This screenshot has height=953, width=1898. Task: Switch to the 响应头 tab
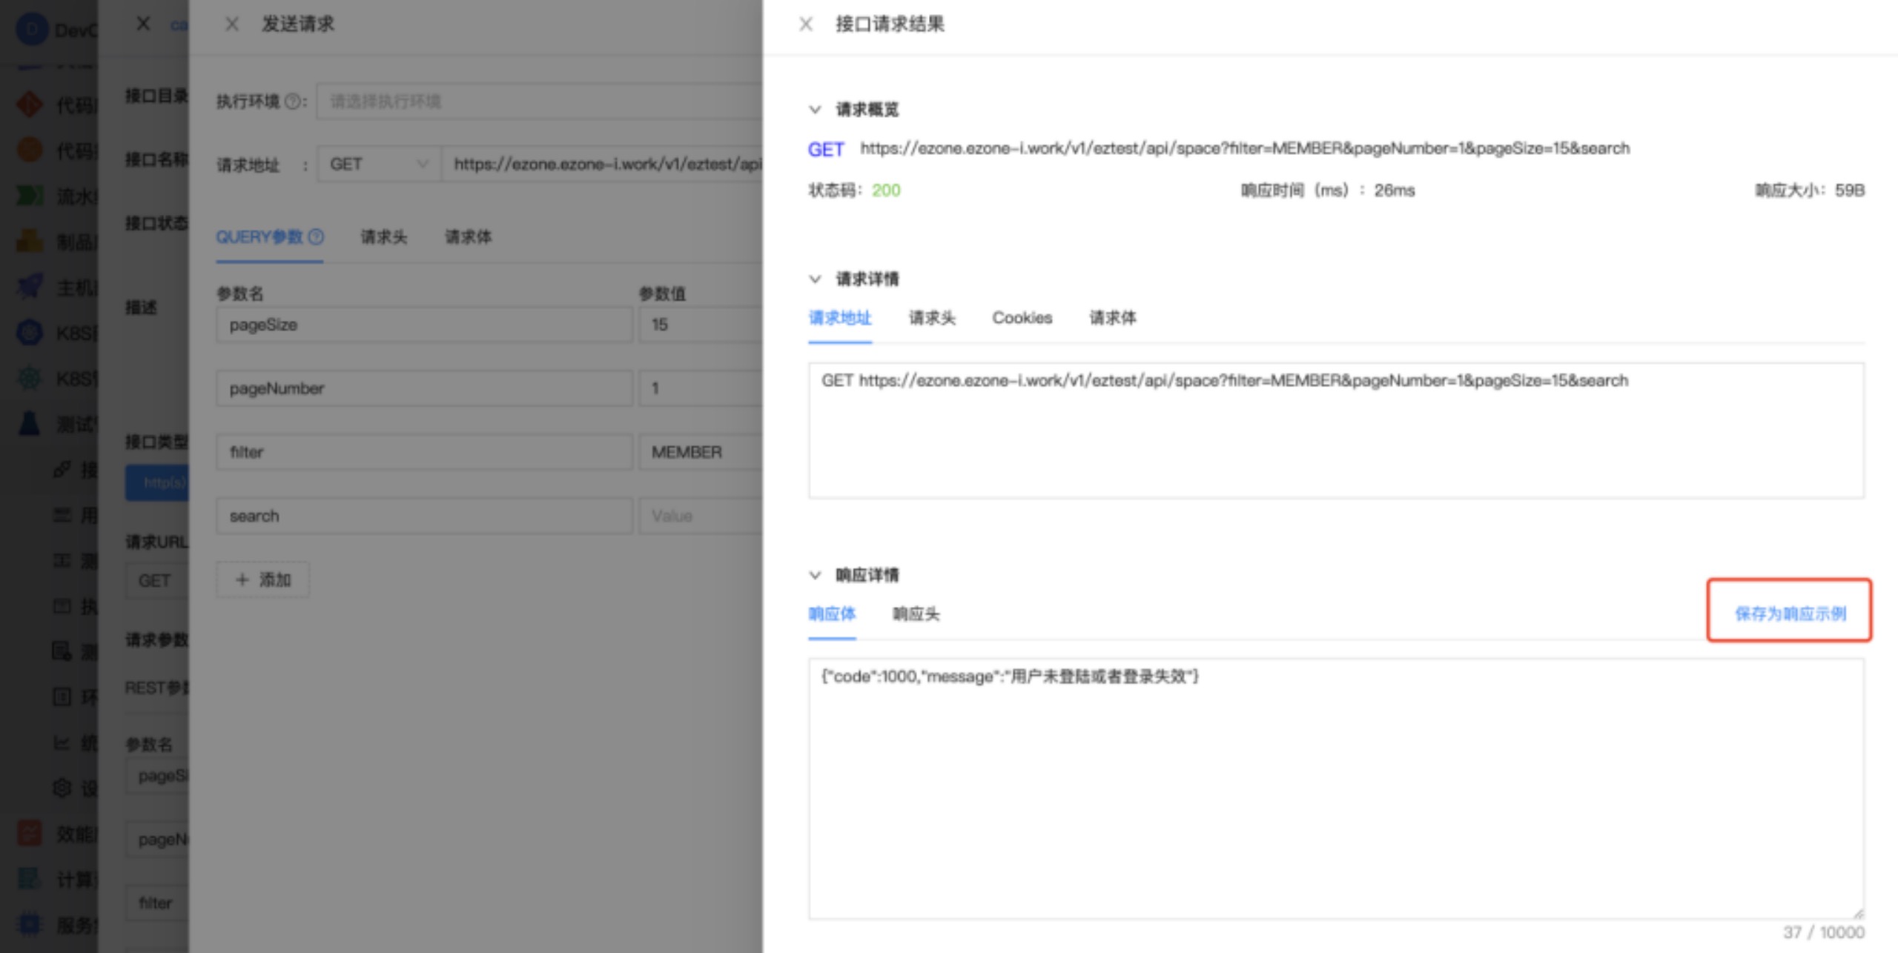(915, 614)
